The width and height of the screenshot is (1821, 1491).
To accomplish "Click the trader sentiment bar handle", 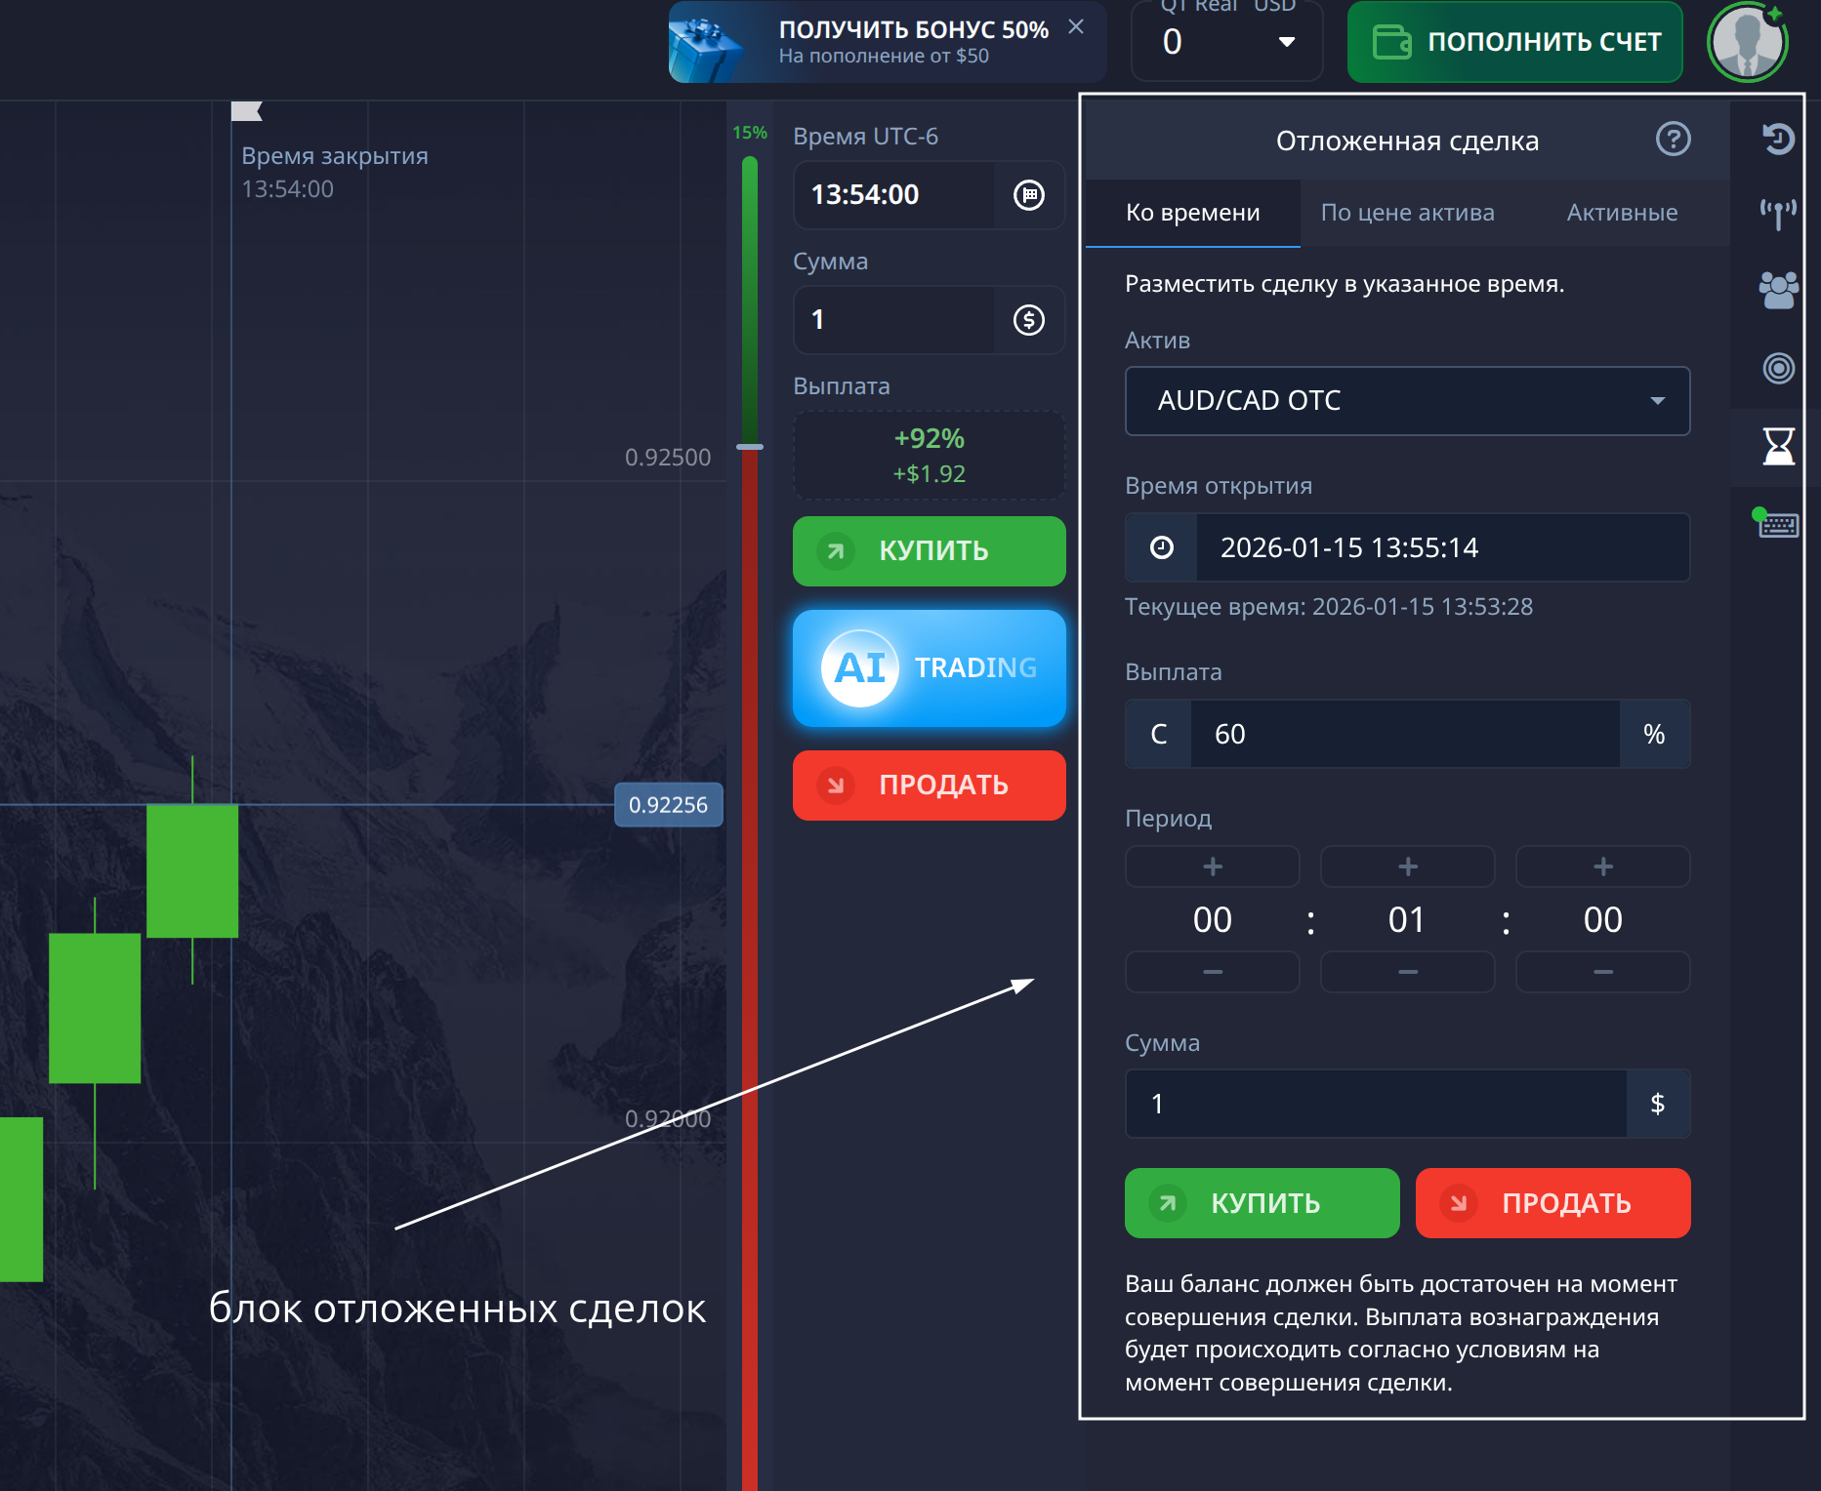I will click(749, 447).
